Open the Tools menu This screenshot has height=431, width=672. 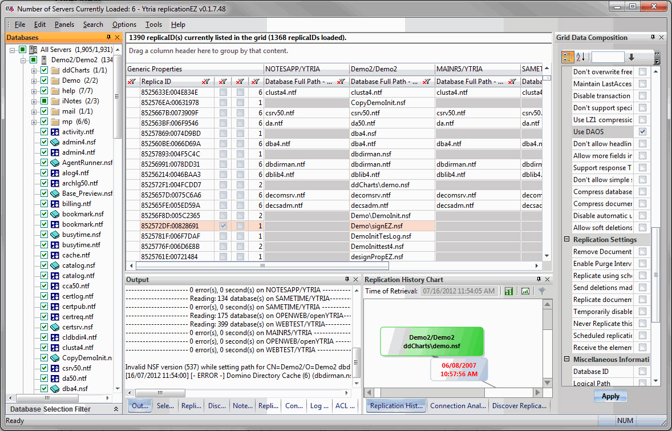tap(153, 25)
